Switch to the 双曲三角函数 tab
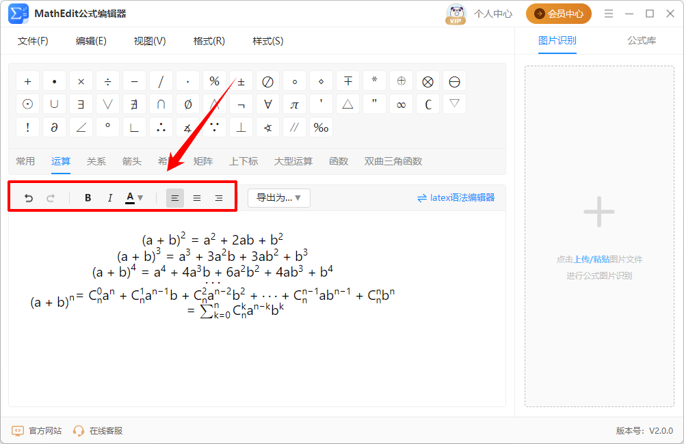 click(393, 161)
